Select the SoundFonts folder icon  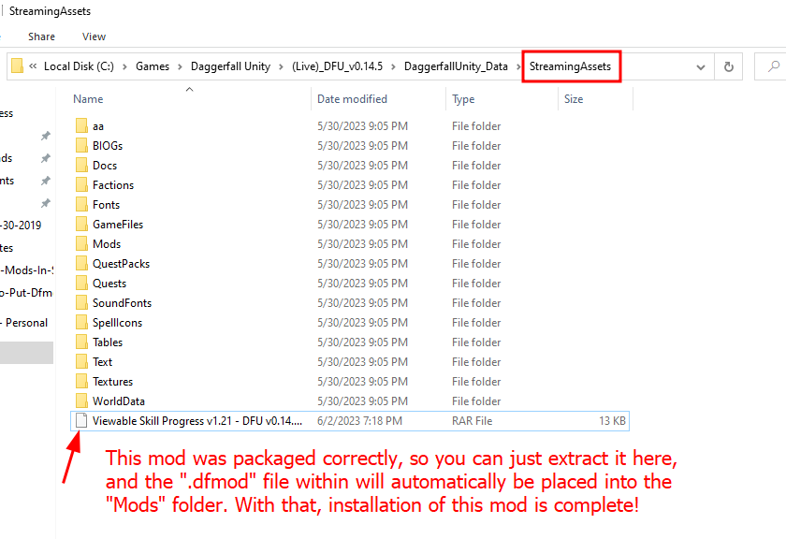81,303
